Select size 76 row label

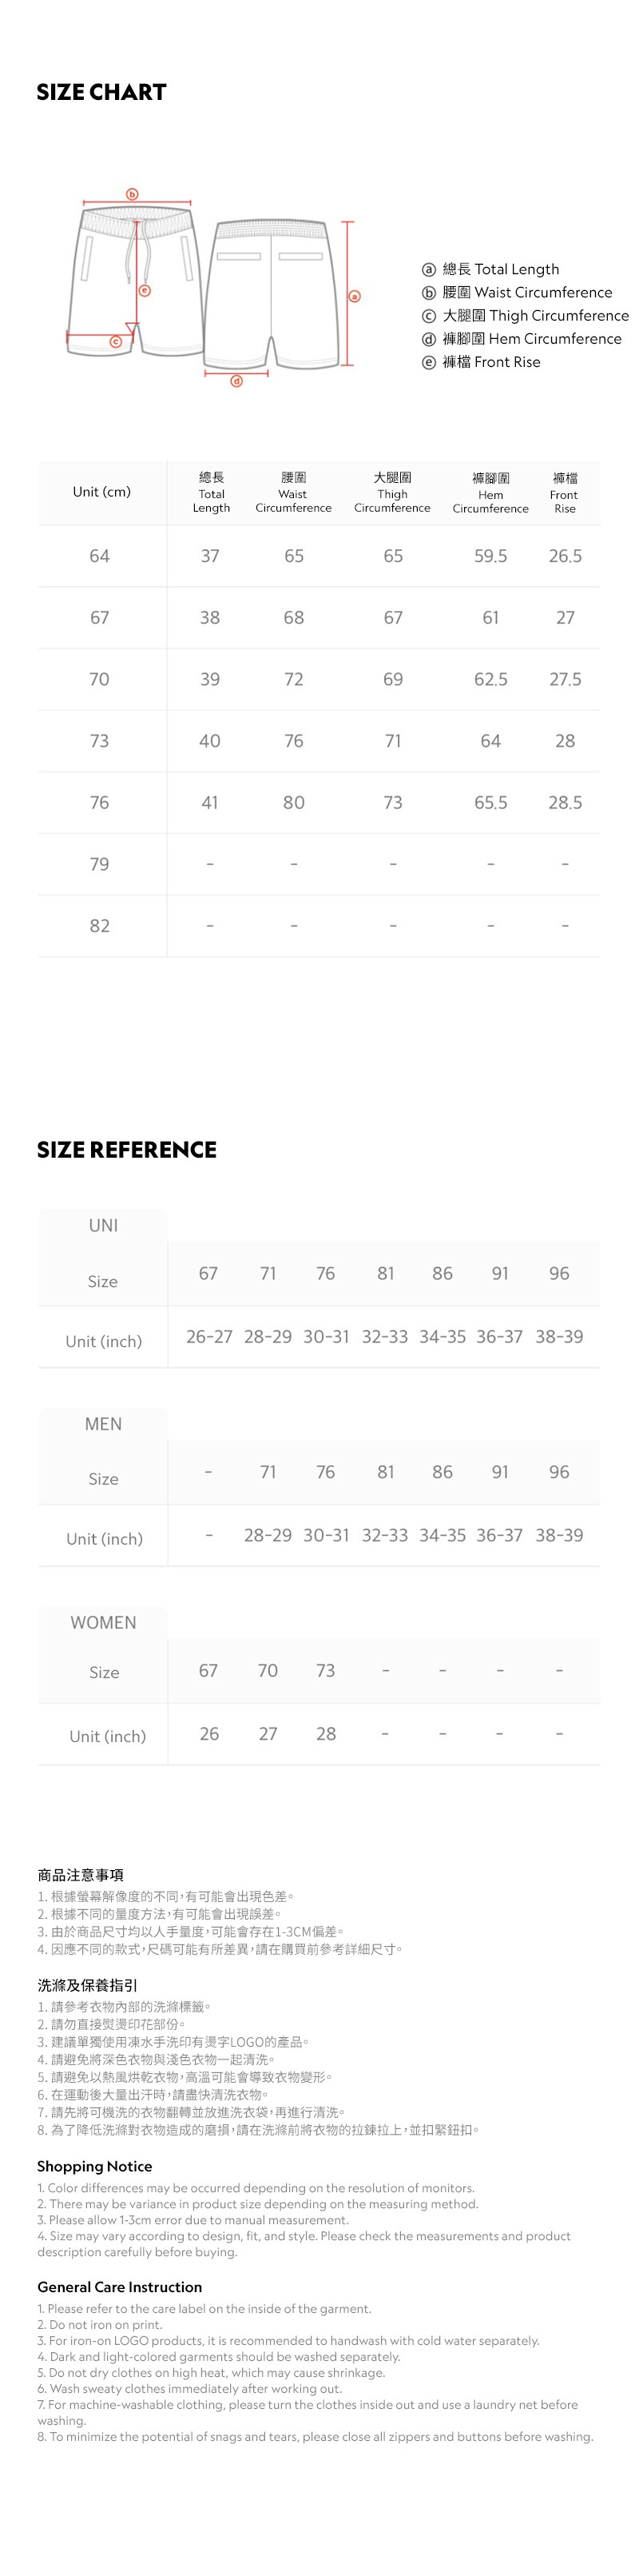point(100,803)
